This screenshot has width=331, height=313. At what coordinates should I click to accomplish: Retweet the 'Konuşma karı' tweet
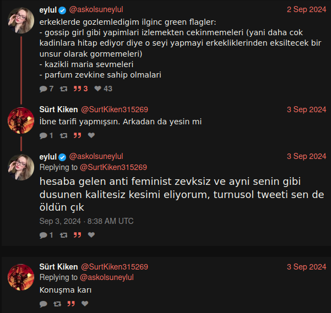click(x=57, y=303)
